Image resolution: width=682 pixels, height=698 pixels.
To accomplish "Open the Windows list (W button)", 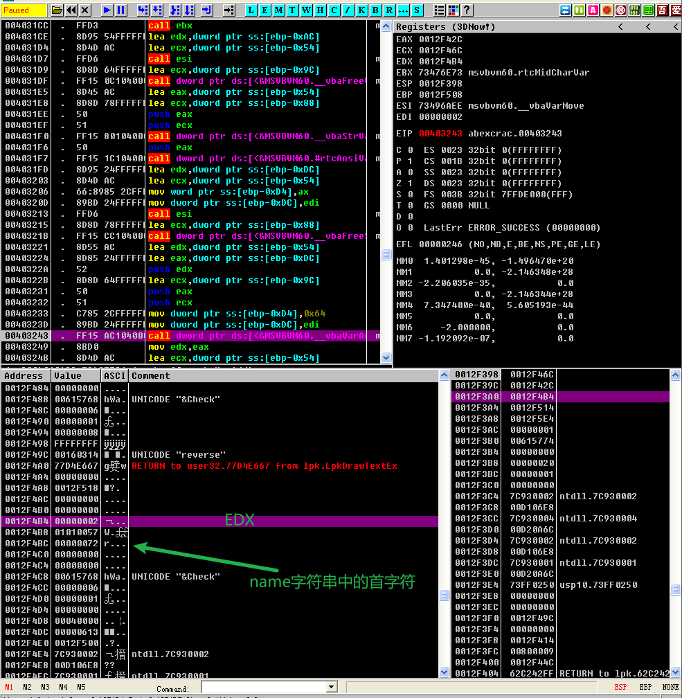I will 306,10.
